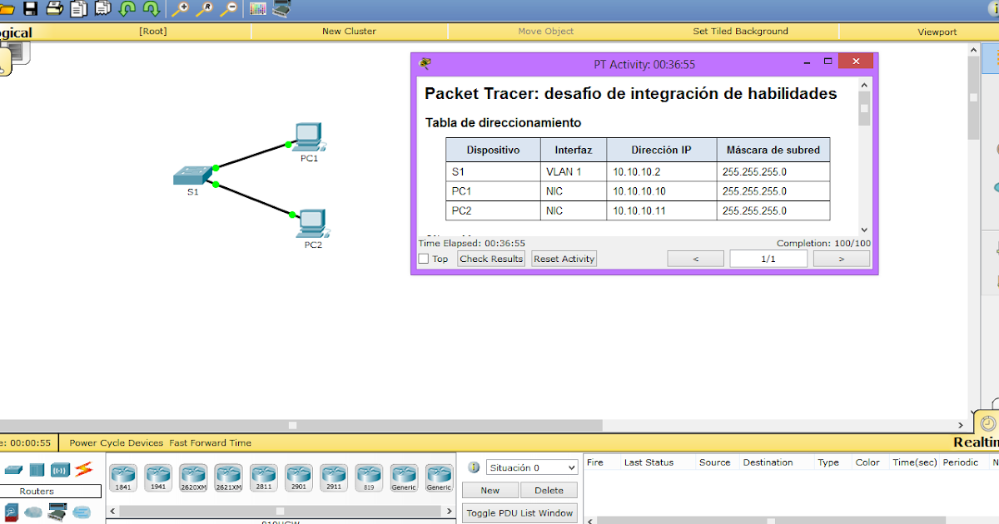Click the Save floppy disk icon
The image size is (999, 524).
coord(29,9)
